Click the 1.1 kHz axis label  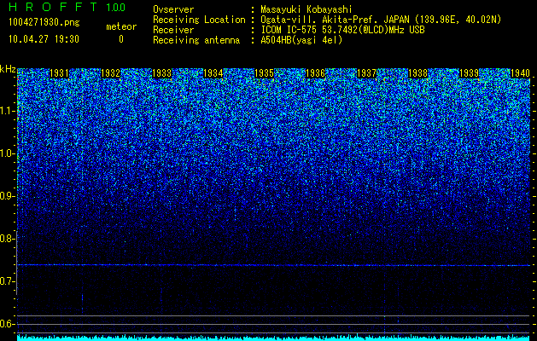(8, 111)
